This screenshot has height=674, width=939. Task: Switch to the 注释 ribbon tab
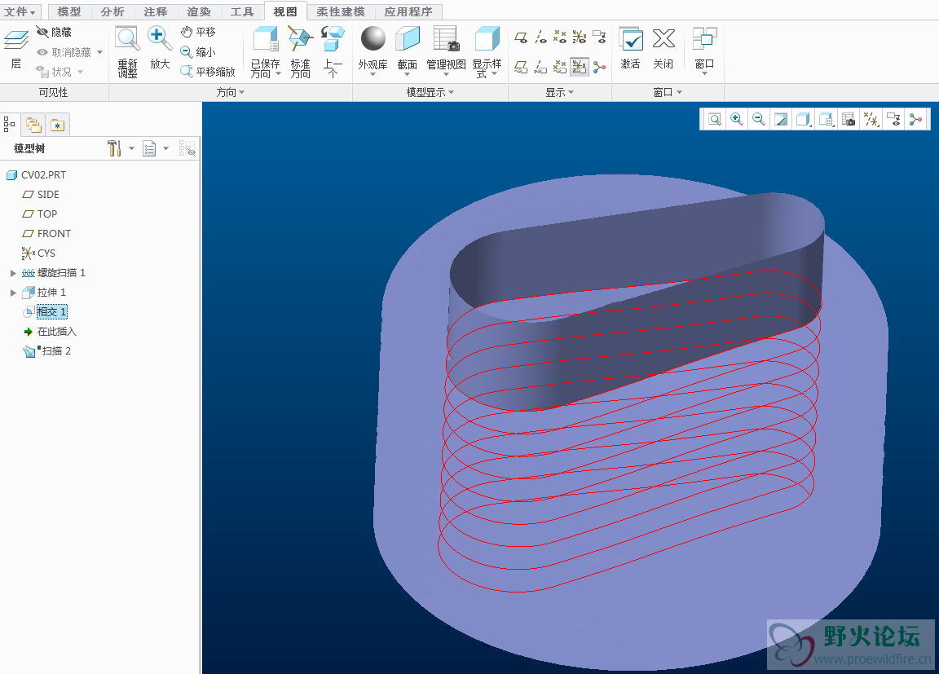[156, 11]
